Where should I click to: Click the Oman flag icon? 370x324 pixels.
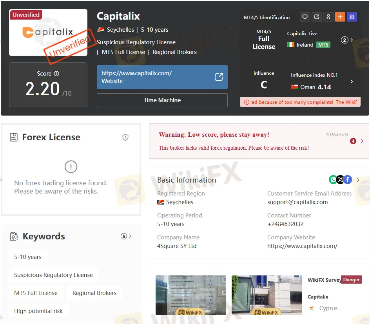click(x=294, y=87)
